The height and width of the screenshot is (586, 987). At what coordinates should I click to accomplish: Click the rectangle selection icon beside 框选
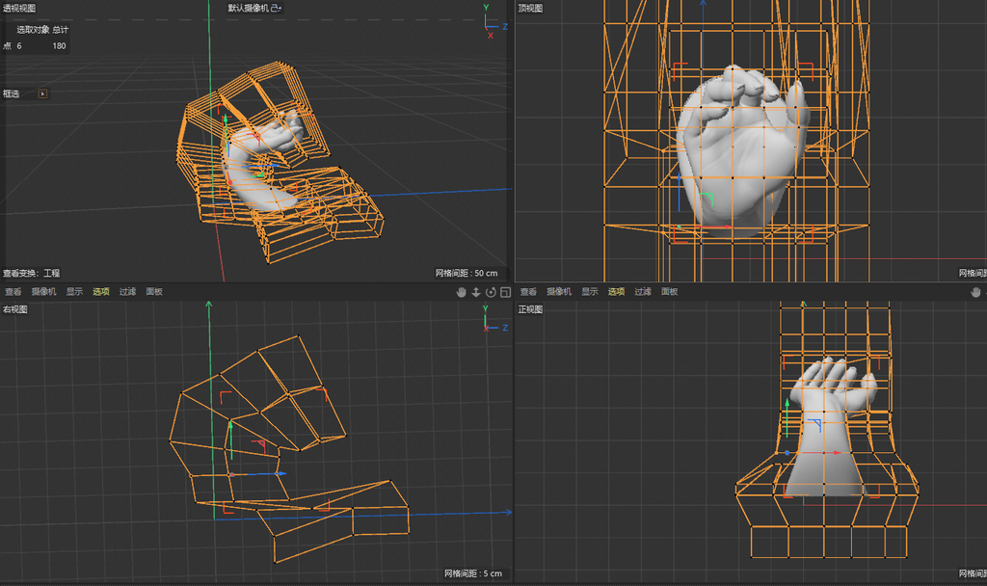click(x=42, y=93)
